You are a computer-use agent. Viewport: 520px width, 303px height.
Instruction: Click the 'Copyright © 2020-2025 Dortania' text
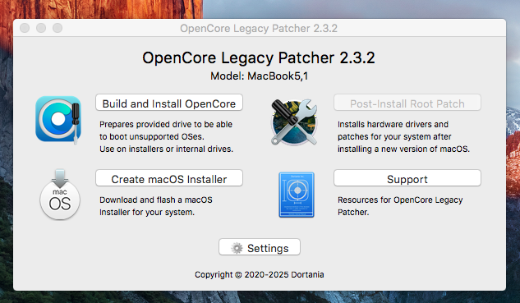[260, 274]
